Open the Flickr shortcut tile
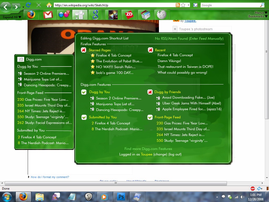 point(64,15)
